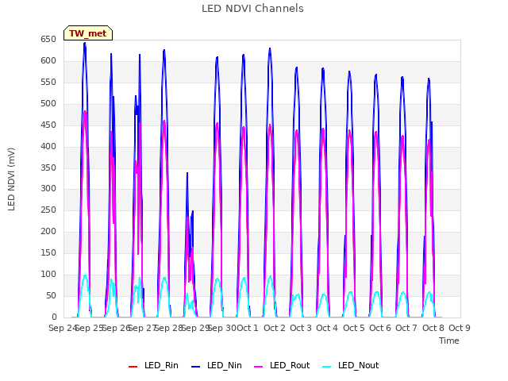The height and width of the screenshot is (381, 508).
Task: Toggle the LED_Rin legend entry
Action: pyautogui.click(x=153, y=365)
